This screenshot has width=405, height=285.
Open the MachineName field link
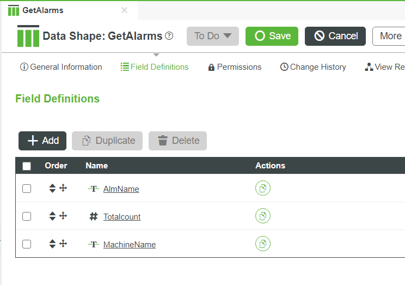pyautogui.click(x=130, y=245)
